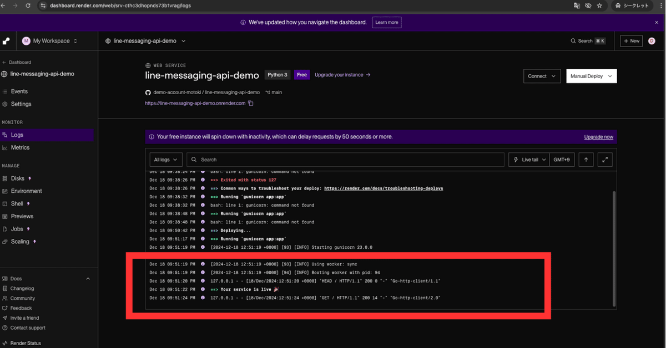This screenshot has height=348, width=666.
Task: Click the scroll-to-top arrow button in logs
Action: point(586,160)
